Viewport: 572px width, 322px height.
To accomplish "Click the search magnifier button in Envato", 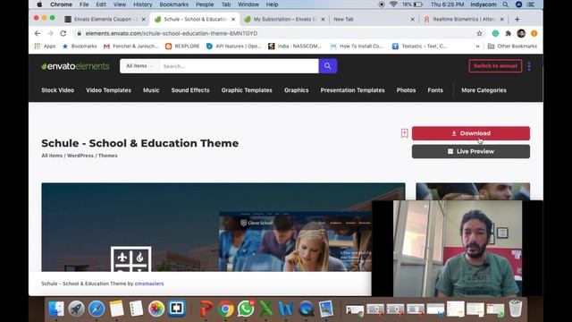I will (x=328, y=66).
